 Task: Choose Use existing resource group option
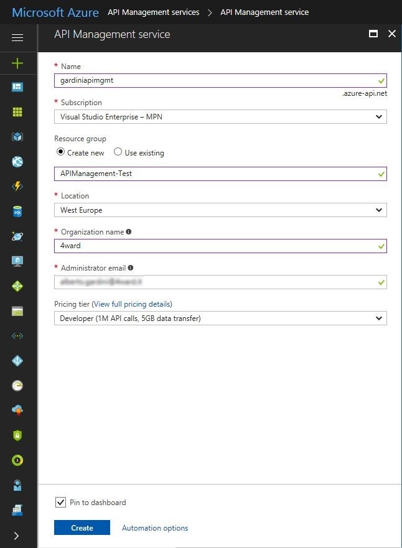(x=118, y=152)
